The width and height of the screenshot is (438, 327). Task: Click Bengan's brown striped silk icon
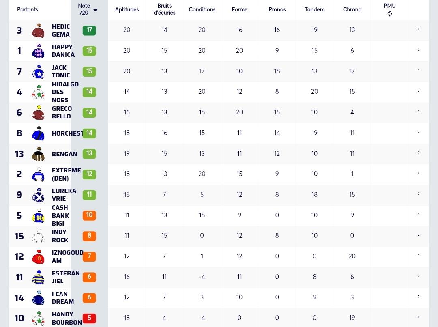[38, 154]
